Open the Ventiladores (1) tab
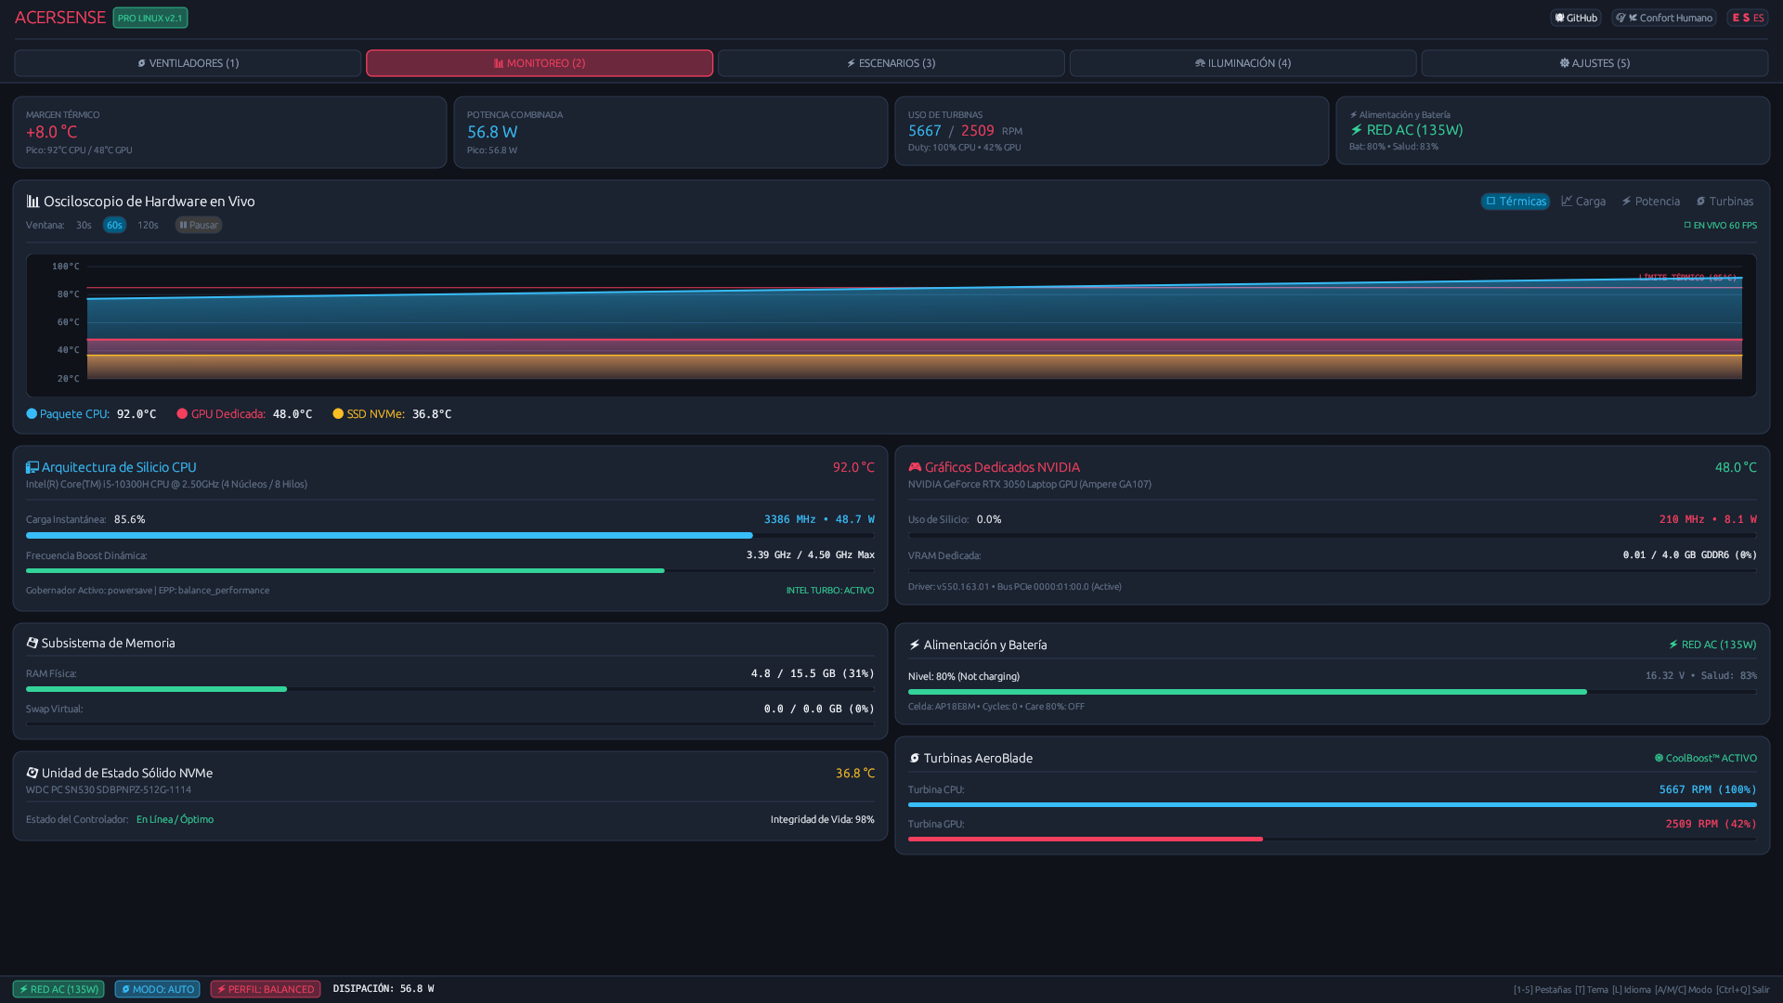The height and width of the screenshot is (1003, 1783). tap(188, 63)
